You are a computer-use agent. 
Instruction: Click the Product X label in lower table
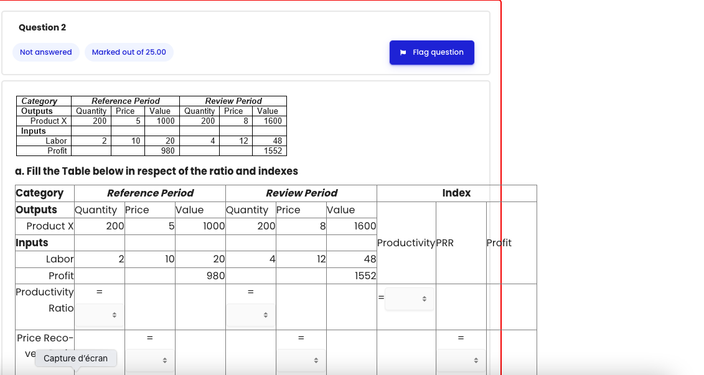50,226
